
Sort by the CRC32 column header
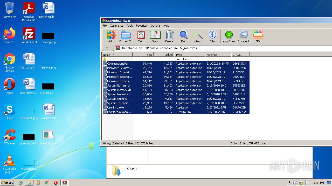240,55
